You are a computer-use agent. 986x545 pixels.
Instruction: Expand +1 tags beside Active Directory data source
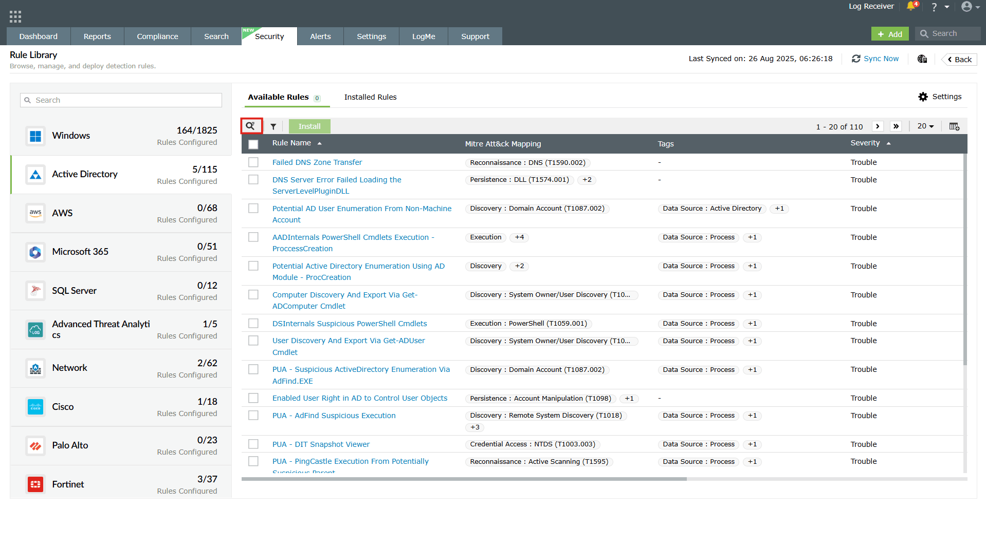[x=779, y=209]
